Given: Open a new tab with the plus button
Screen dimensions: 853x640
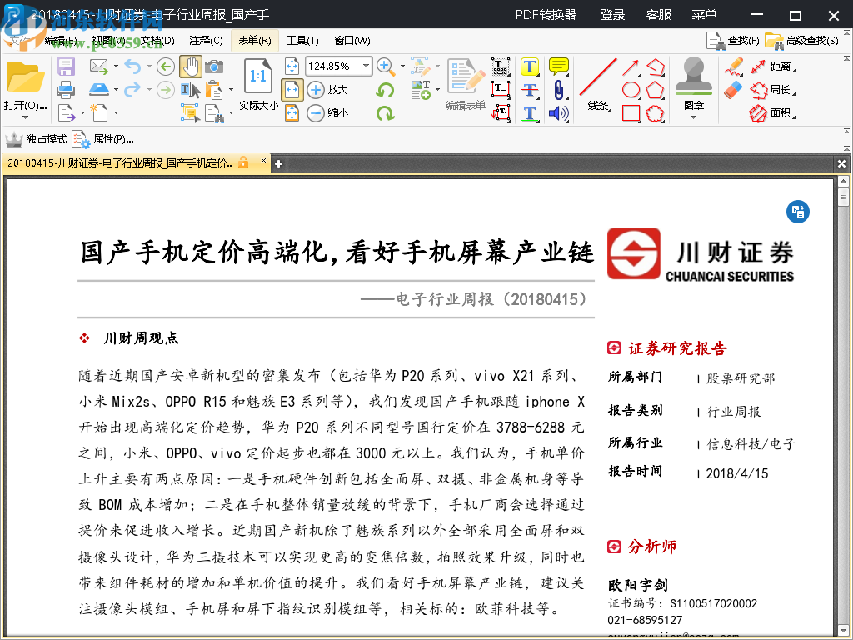Looking at the screenshot, I should coord(277,163).
